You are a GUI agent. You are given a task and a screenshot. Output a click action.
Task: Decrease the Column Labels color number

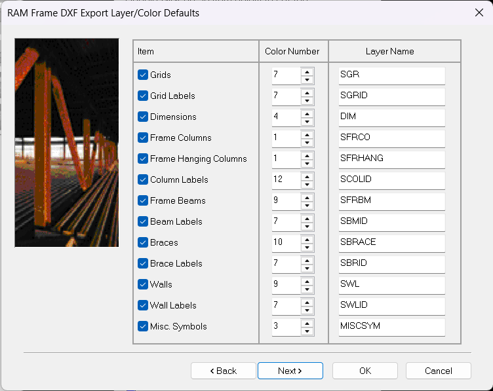tap(307, 185)
